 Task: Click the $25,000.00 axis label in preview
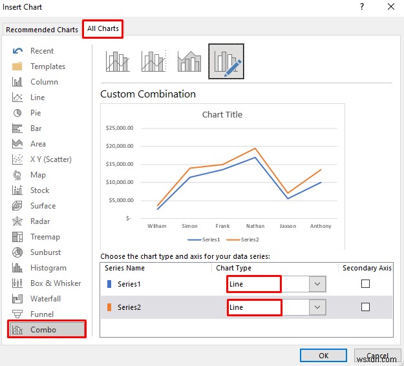120,128
